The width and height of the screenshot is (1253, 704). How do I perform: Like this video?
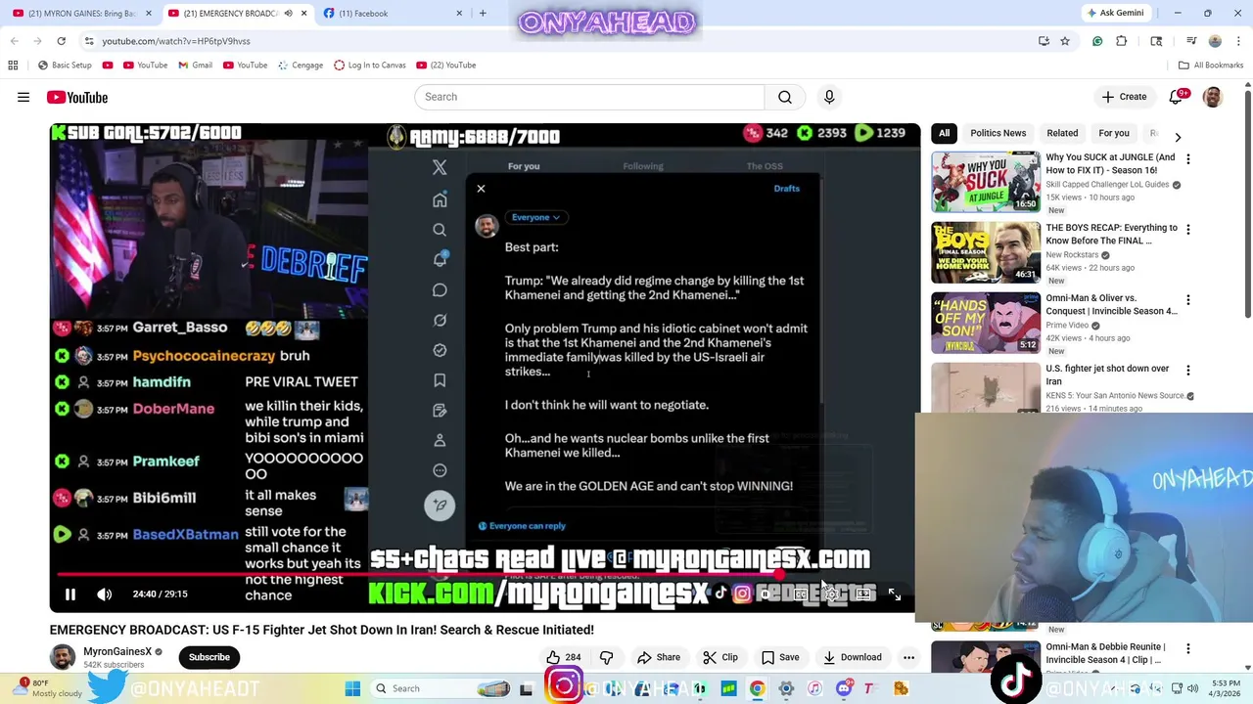(565, 657)
